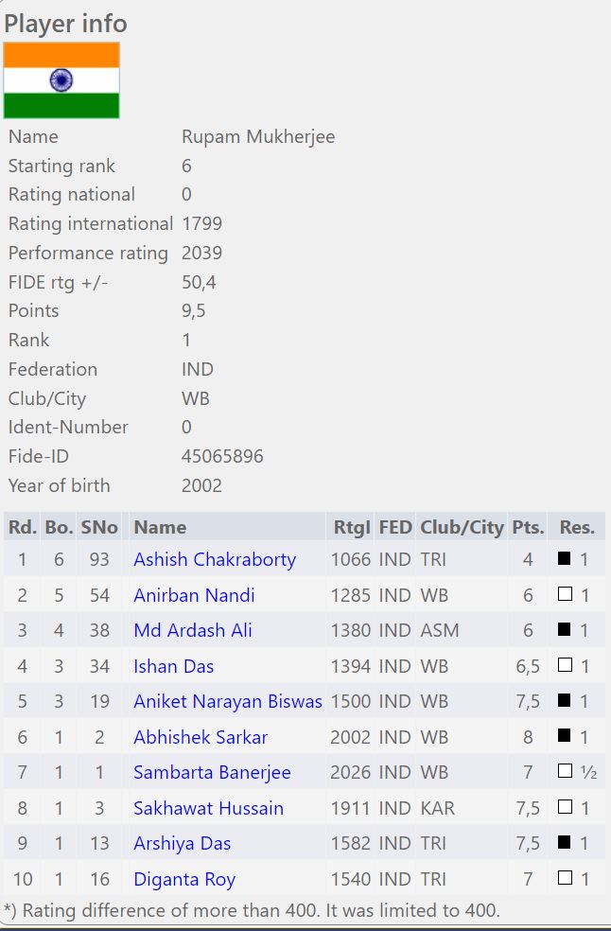
Task: Click Abhishek Sarkar's name
Action: [x=201, y=737]
